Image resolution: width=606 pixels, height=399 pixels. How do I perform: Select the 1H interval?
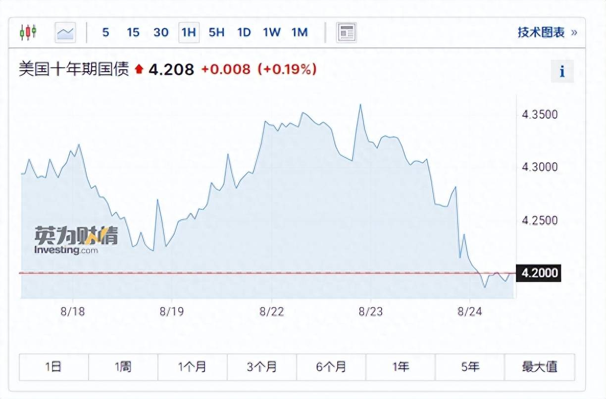click(189, 33)
